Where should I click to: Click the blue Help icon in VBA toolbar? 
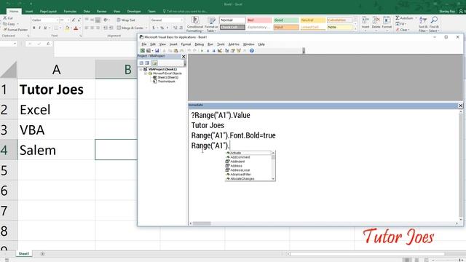[x=252, y=51]
